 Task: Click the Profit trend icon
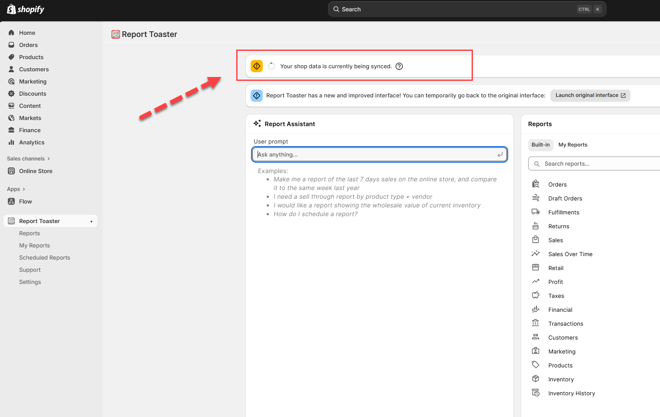click(536, 282)
